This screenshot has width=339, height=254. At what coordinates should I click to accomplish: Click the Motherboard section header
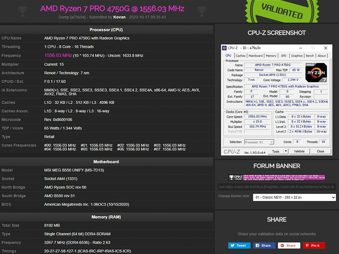coord(106,162)
